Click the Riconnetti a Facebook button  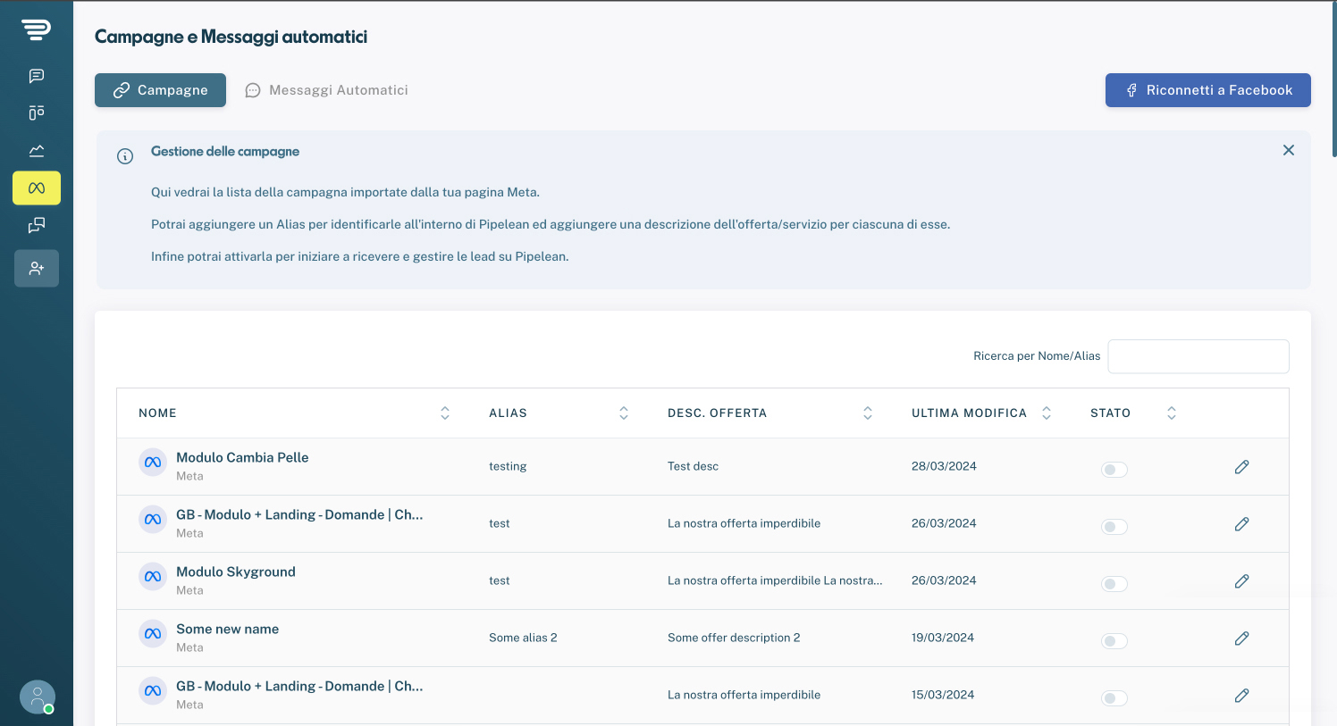click(x=1208, y=90)
